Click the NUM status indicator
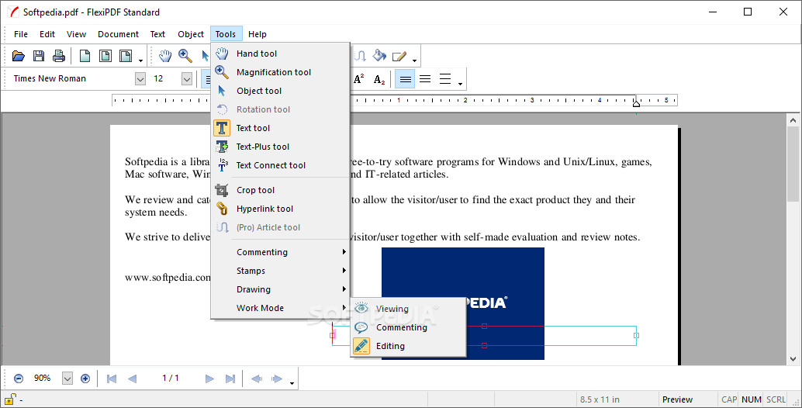 click(x=752, y=399)
